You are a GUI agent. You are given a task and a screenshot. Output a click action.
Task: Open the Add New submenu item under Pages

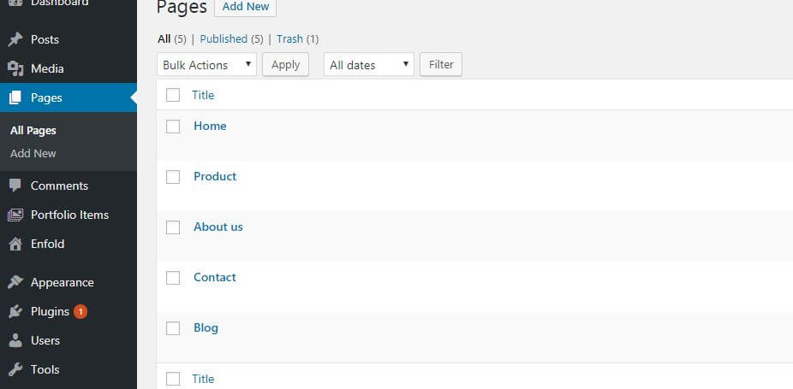pyautogui.click(x=33, y=154)
